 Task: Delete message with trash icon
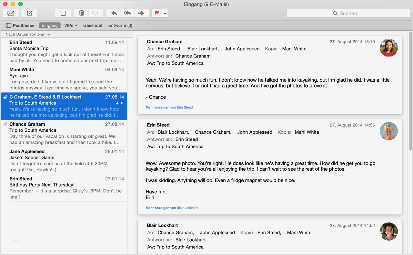tap(82, 13)
